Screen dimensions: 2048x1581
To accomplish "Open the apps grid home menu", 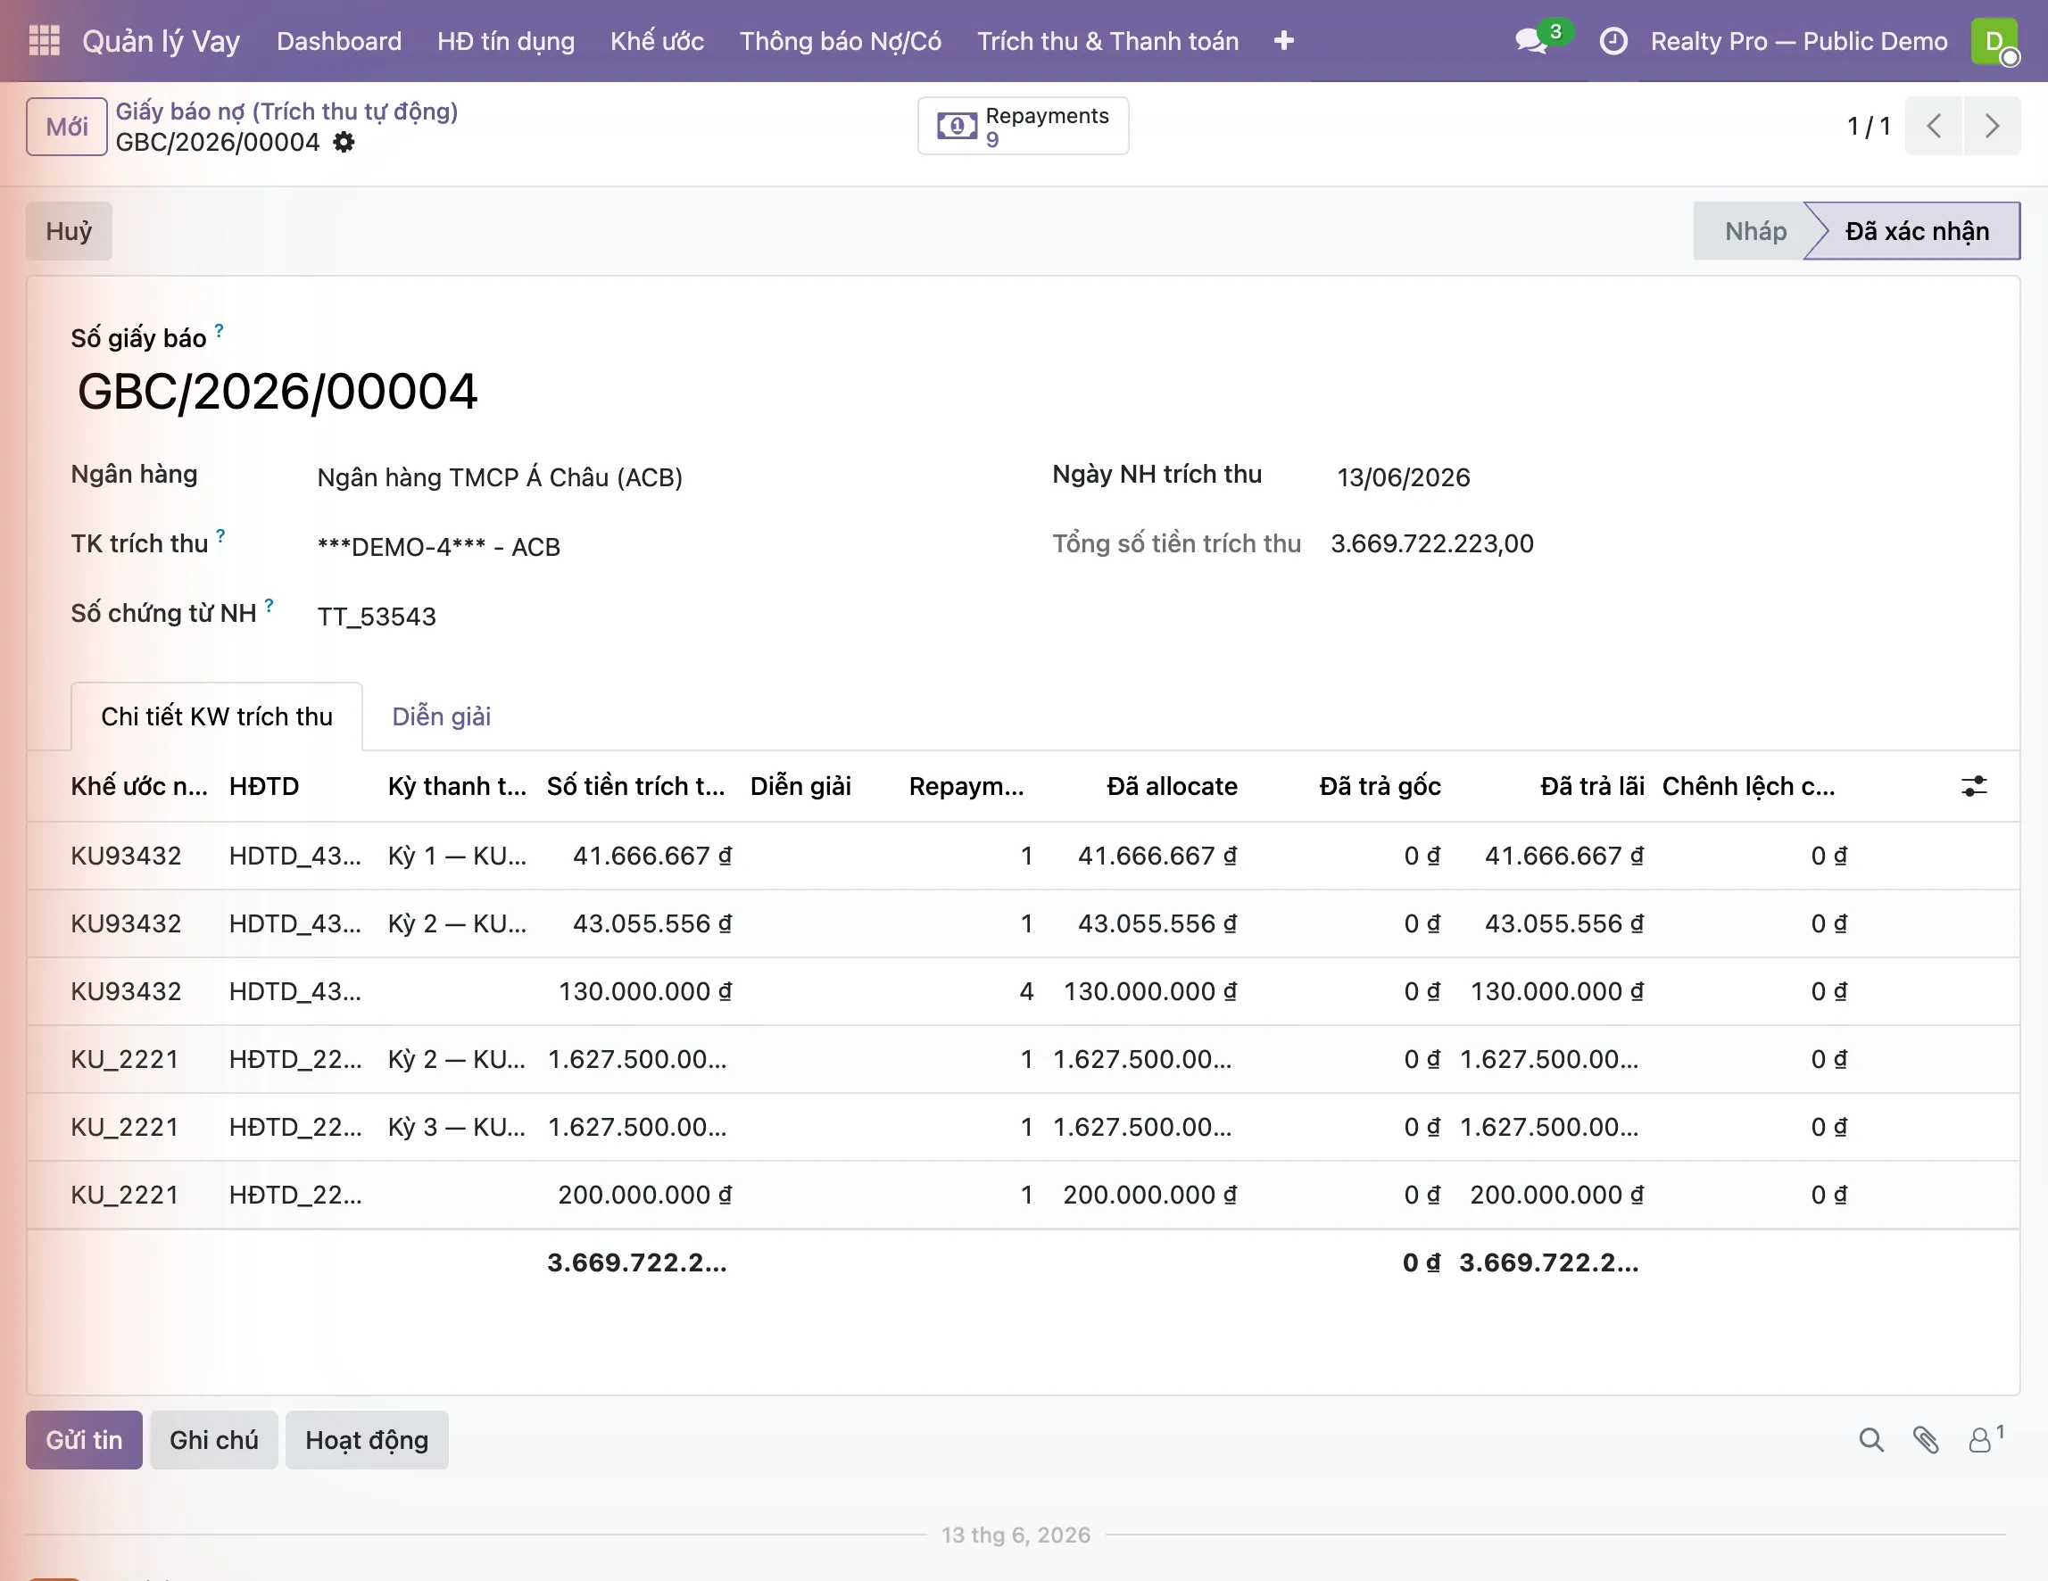I will pyautogui.click(x=44, y=40).
